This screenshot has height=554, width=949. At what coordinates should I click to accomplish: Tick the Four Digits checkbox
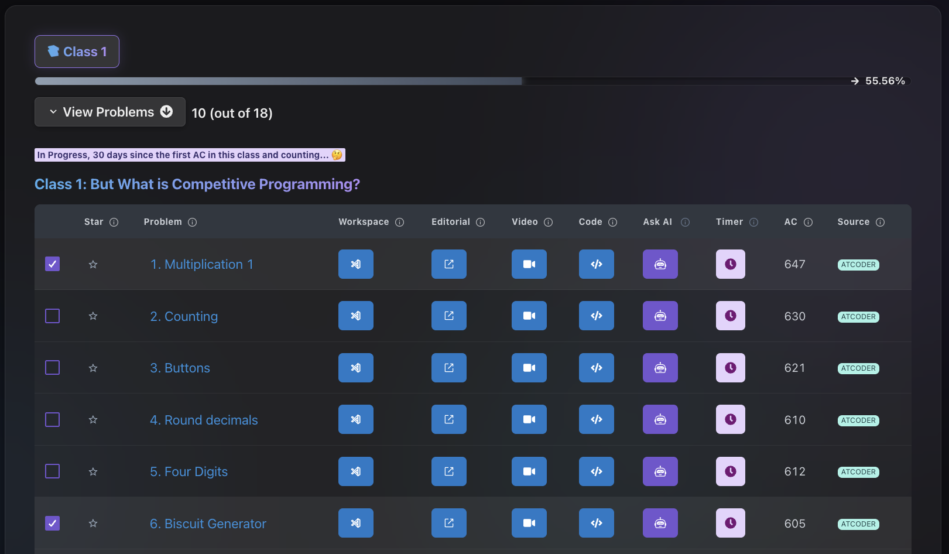point(53,471)
